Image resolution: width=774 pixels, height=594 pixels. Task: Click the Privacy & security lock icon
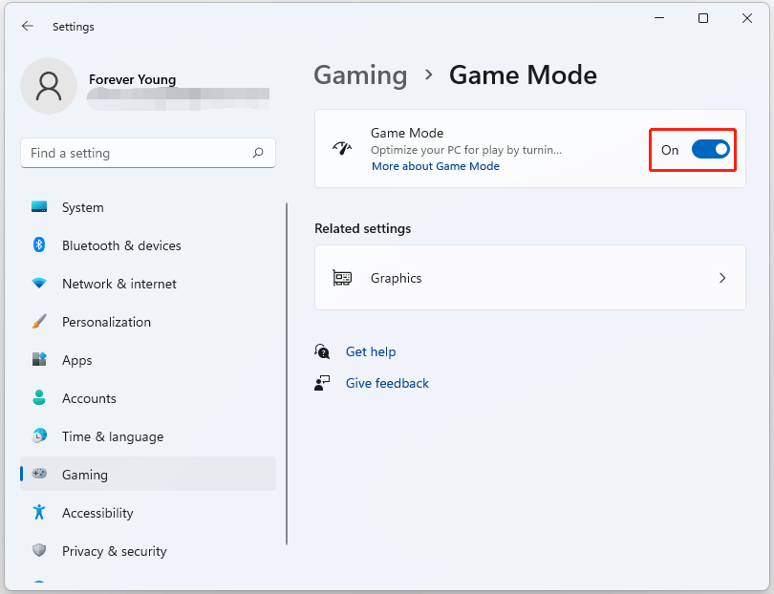point(39,551)
